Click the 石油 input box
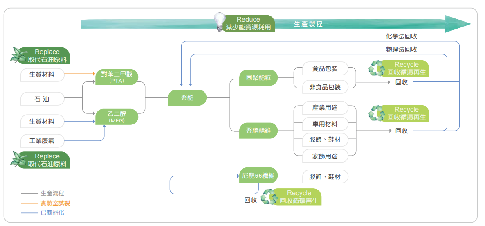This screenshot has width=485, height=226. (43, 99)
